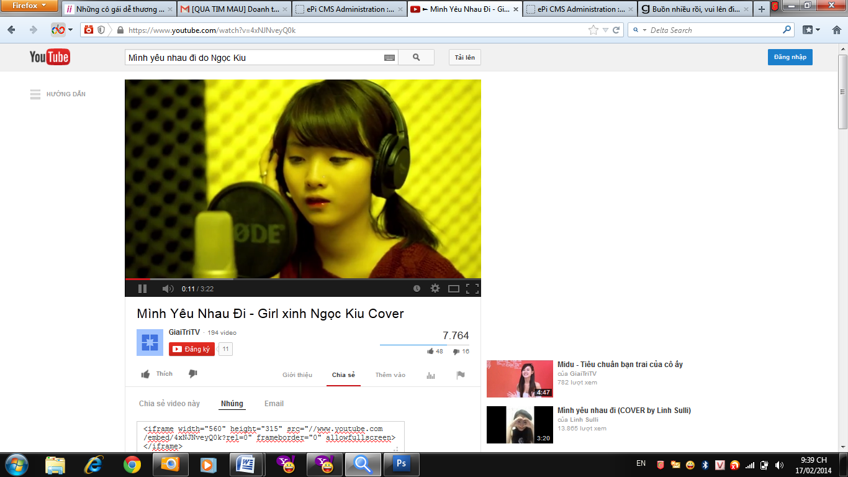Image resolution: width=848 pixels, height=477 pixels.
Task: Click the Đăng ký subscribe button
Action: click(191, 349)
